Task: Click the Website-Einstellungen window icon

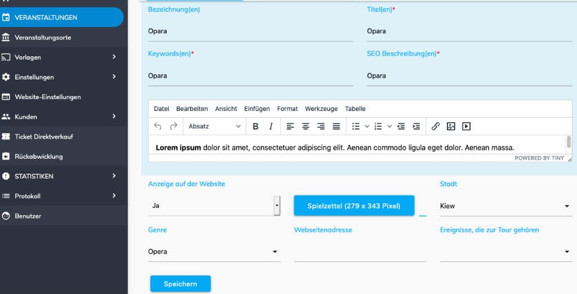Action: (x=6, y=97)
